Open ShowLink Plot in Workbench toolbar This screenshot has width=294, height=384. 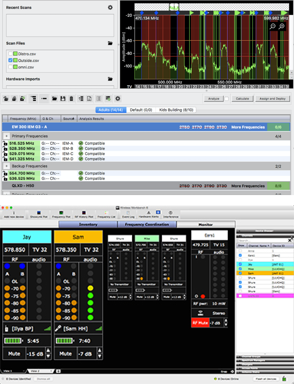click(x=38, y=215)
